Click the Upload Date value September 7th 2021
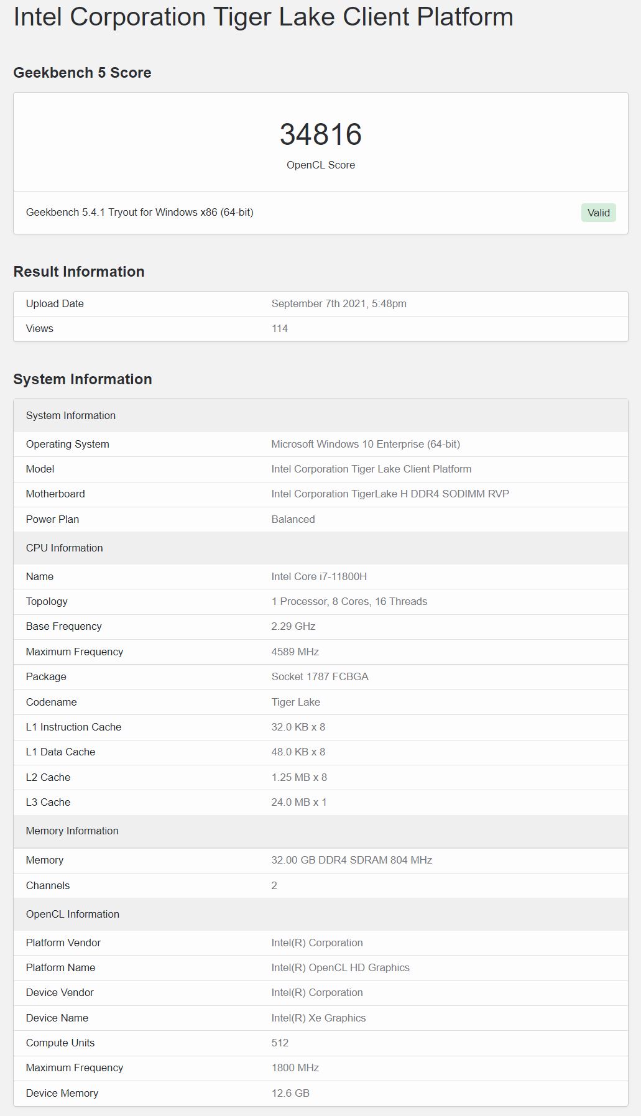641x1116 pixels. (339, 303)
